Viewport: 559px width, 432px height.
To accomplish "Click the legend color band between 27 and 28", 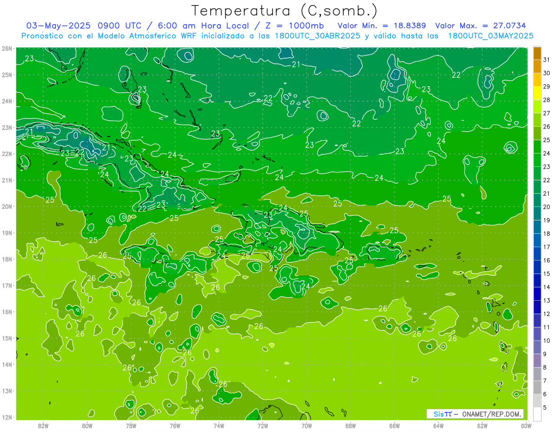I will 537,107.
